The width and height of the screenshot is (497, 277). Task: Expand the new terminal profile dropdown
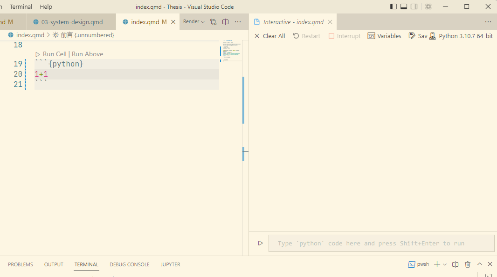click(445, 264)
